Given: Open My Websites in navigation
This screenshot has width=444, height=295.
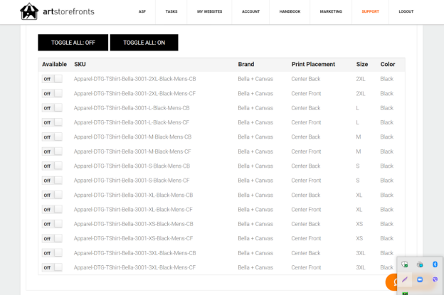Looking at the screenshot, I should tap(209, 11).
